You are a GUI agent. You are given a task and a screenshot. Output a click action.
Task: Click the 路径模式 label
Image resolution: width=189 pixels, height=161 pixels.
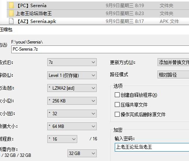tap(119, 74)
